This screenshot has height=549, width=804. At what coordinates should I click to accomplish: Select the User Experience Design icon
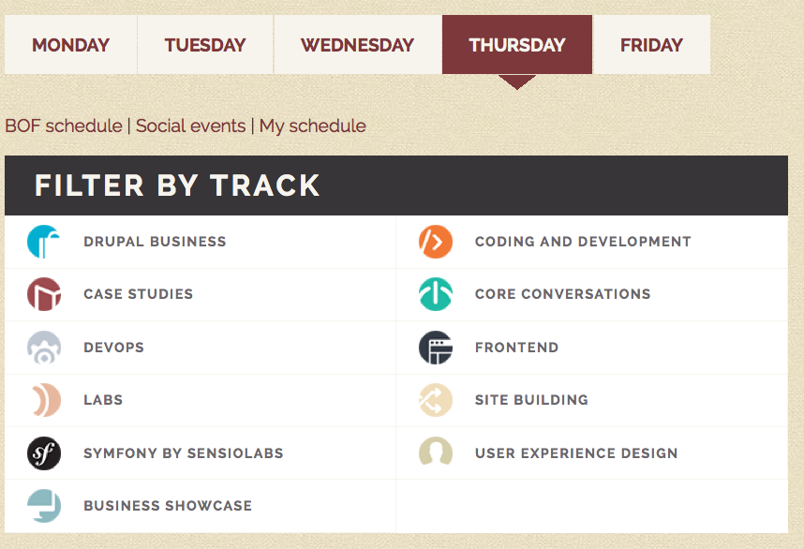(x=436, y=453)
